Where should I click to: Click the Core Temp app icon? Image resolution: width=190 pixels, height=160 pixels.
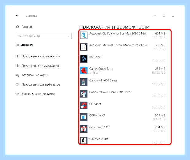pyautogui.click(x=83, y=129)
